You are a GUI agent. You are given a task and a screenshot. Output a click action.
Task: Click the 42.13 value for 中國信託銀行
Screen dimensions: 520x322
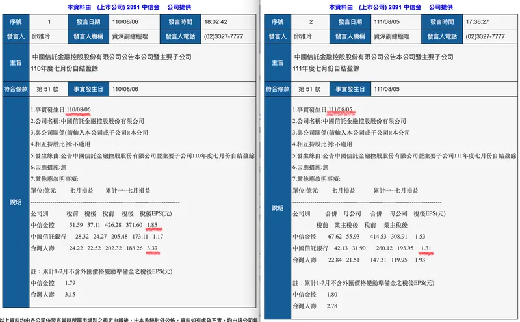(x=341, y=248)
